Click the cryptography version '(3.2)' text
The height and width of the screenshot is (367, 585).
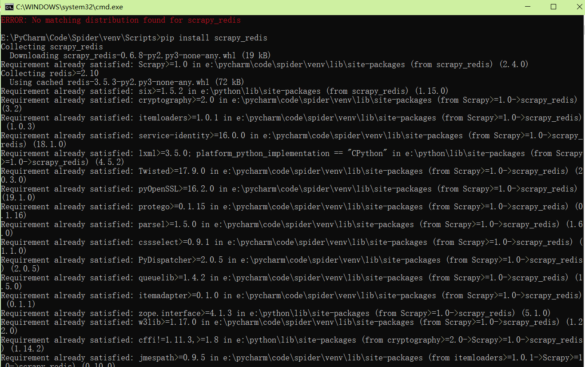click(12, 109)
